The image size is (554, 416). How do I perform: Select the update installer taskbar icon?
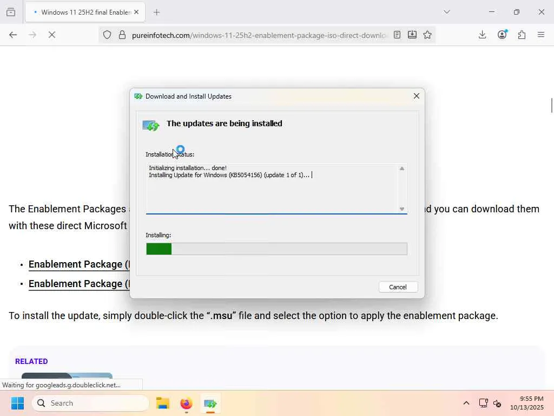pos(210,403)
